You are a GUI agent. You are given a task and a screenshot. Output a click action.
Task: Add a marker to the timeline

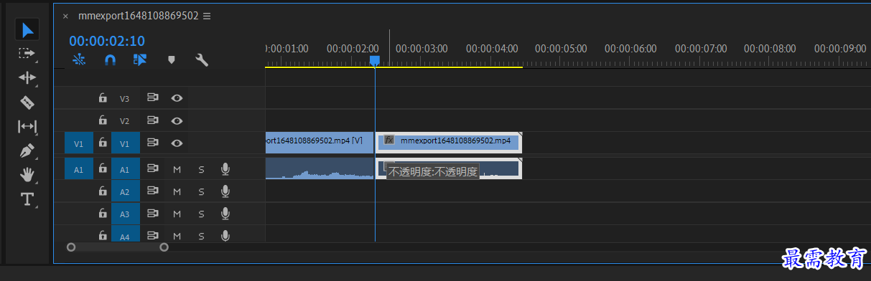(x=171, y=60)
